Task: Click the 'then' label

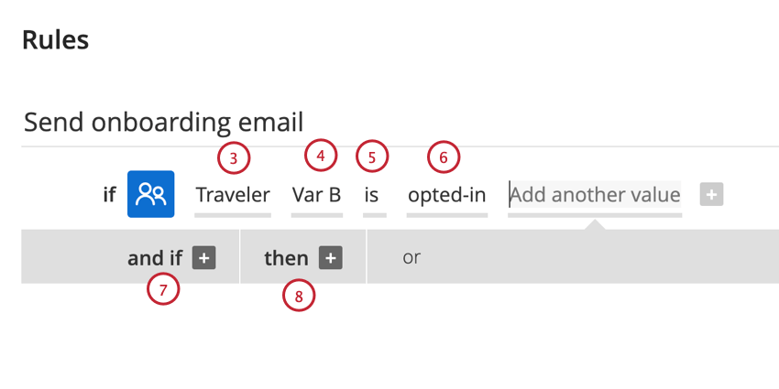Action: pos(286,258)
